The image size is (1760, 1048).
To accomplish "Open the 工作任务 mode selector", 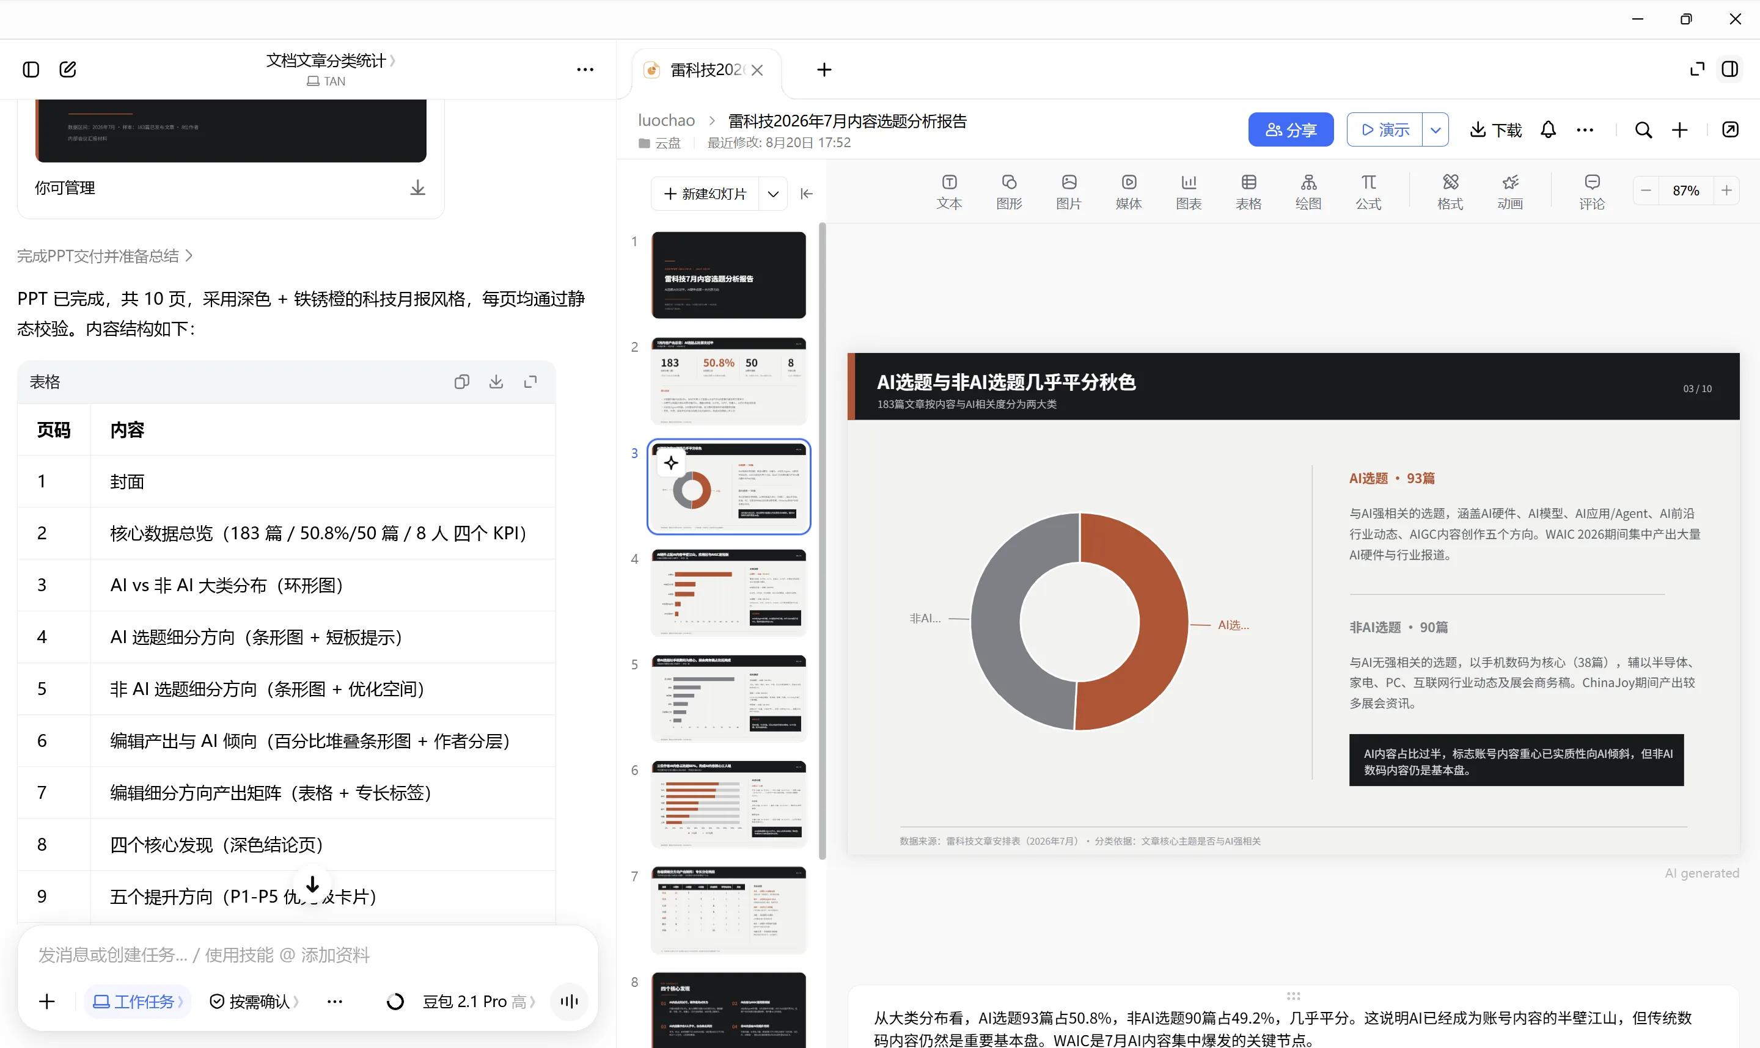I will pyautogui.click(x=137, y=1002).
